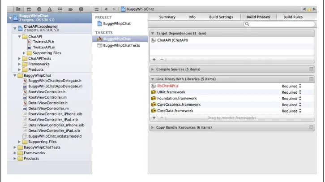
Task: Change UIKit.framework Required setting
Action: tap(291, 92)
